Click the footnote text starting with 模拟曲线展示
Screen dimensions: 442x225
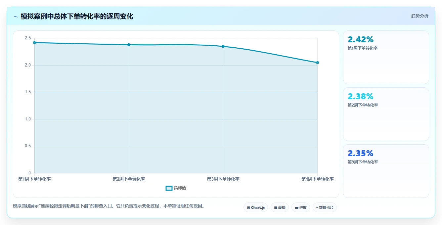click(109, 206)
